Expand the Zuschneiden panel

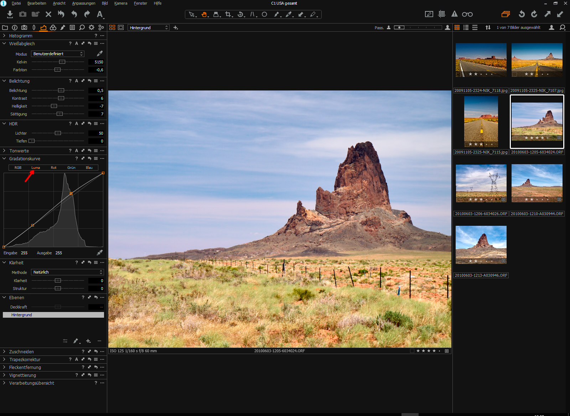point(4,352)
